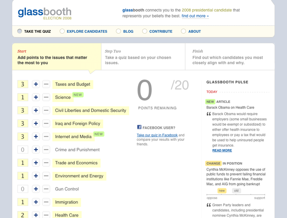Viewport: 287px width, 218px height.
Task: Subtract a point from Iraq and Foreign Policy
Action: pos(46,123)
